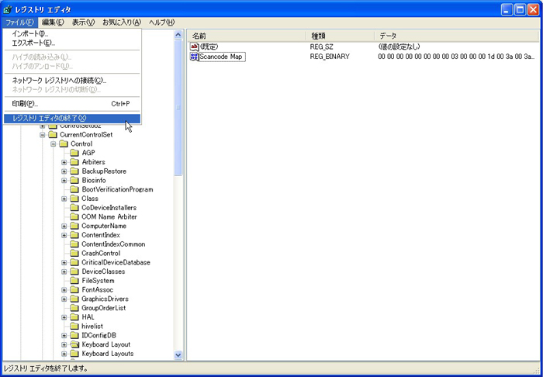Expand the DeviceClasses tree node

pyautogui.click(x=64, y=272)
